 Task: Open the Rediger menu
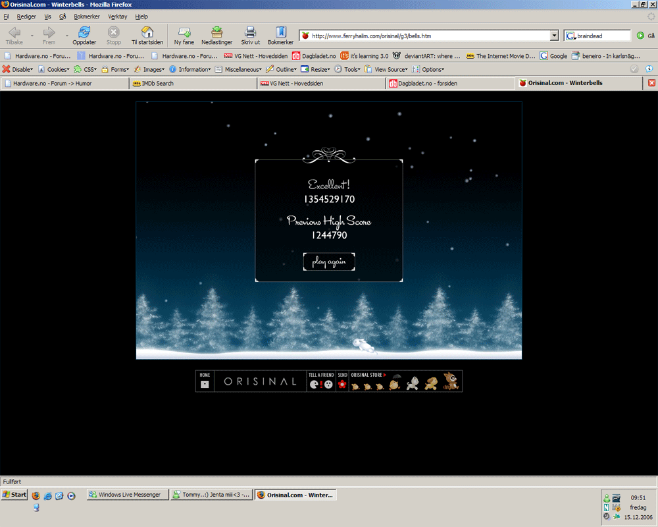point(26,16)
